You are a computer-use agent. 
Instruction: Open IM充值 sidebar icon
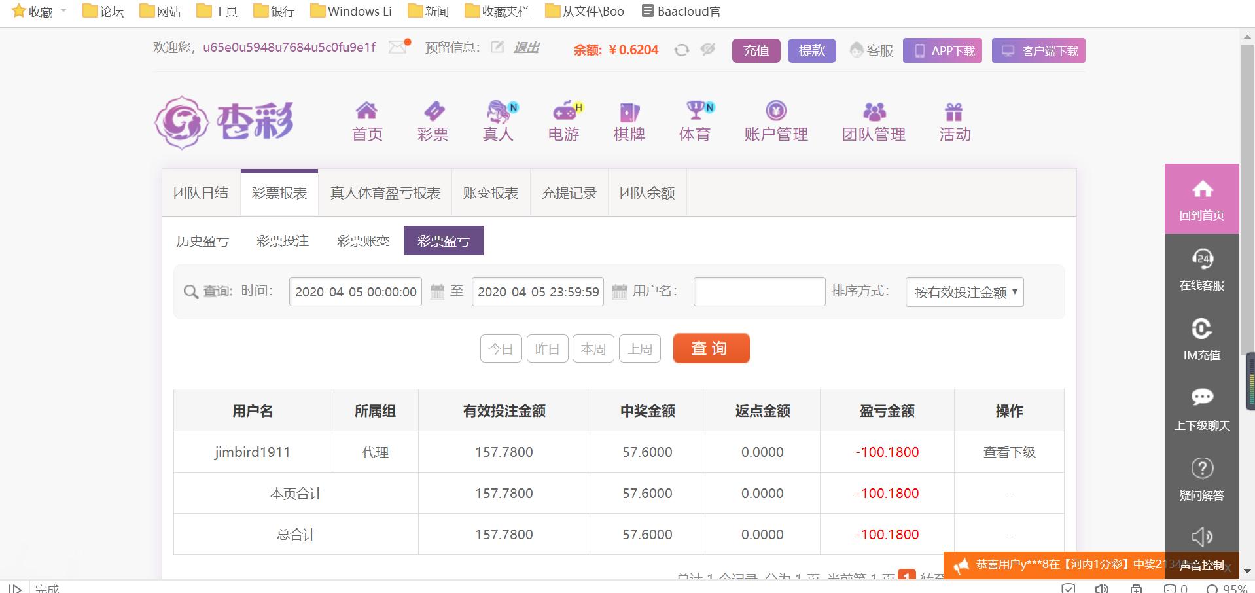click(x=1202, y=329)
